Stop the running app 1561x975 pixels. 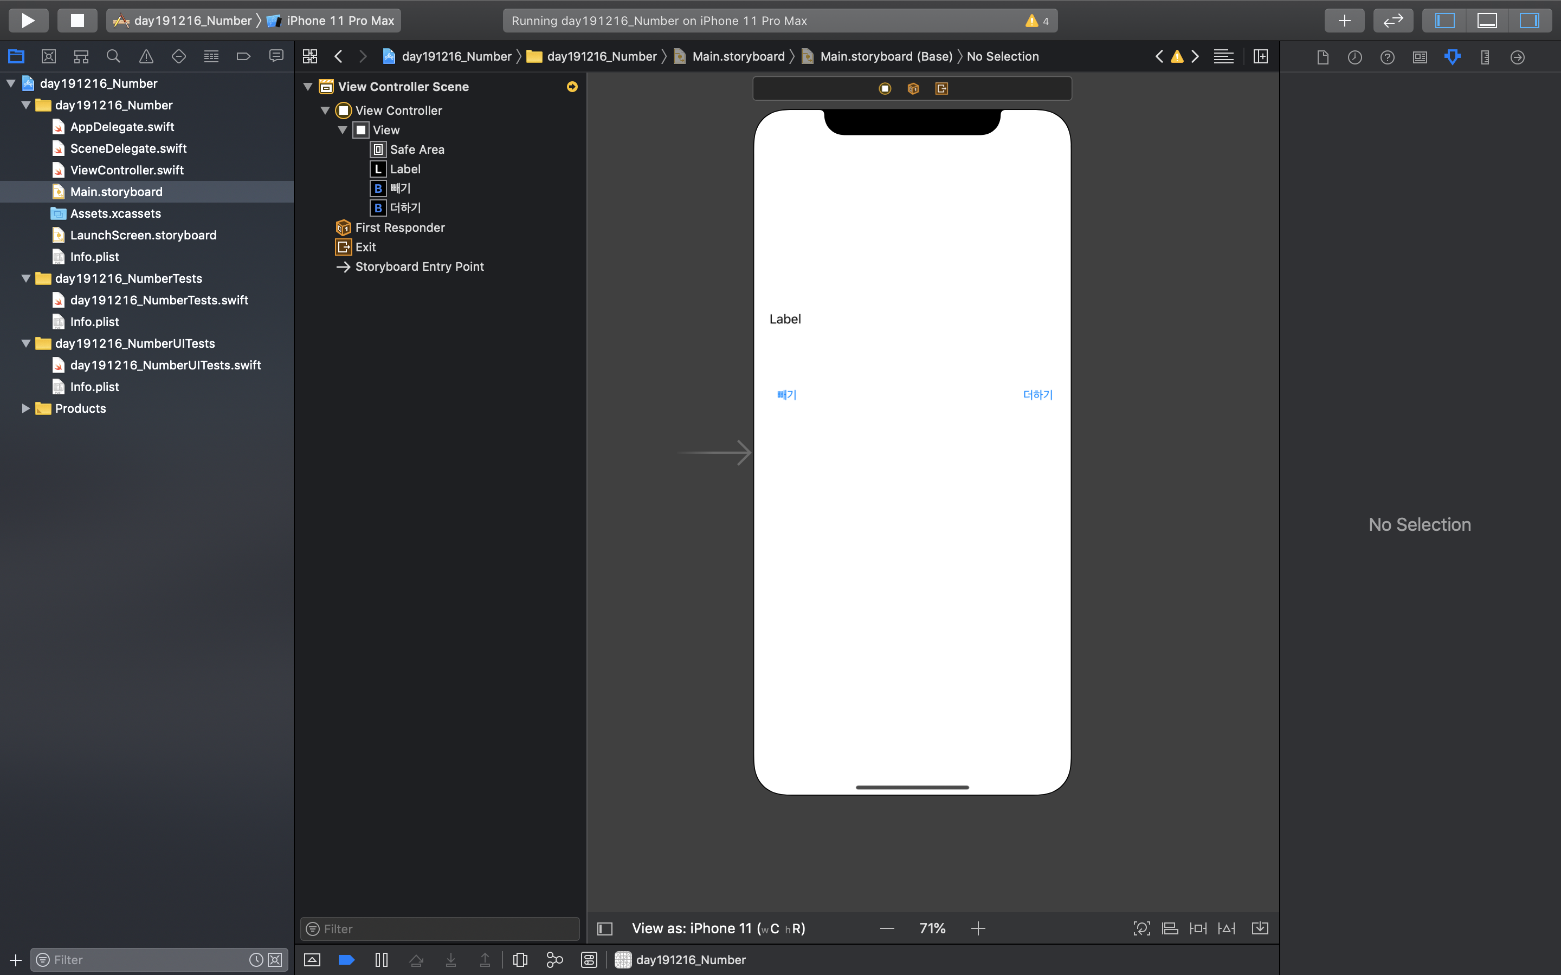pos(77,21)
